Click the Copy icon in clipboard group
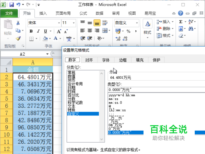Screen dimensions: 205x154 [x=18, y=30]
